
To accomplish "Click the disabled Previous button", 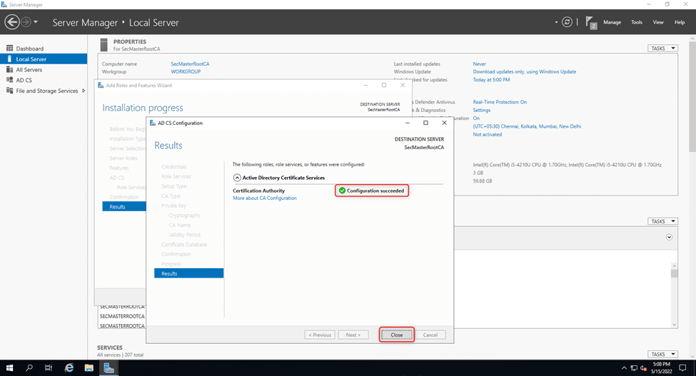I will (x=320, y=335).
